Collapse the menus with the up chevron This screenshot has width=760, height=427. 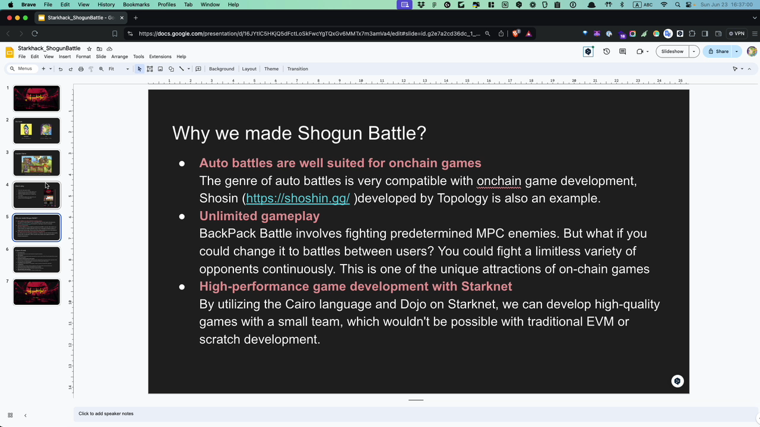click(749, 69)
